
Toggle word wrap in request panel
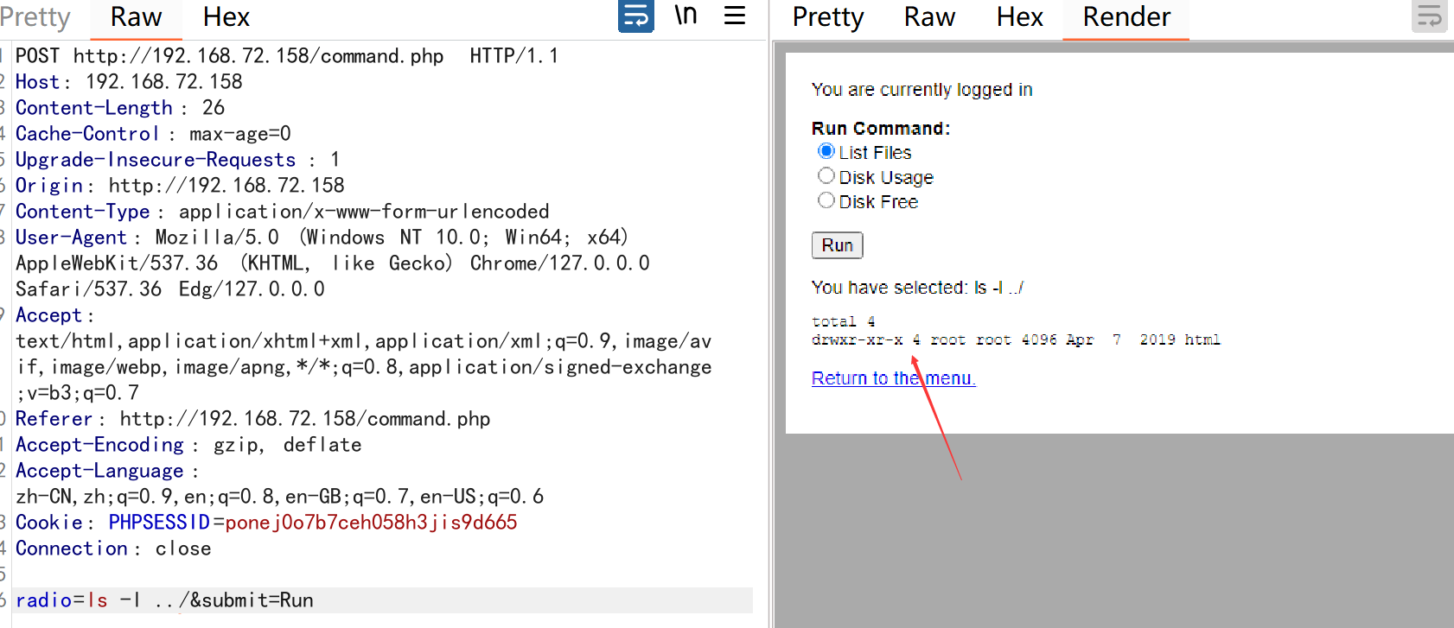click(x=635, y=16)
